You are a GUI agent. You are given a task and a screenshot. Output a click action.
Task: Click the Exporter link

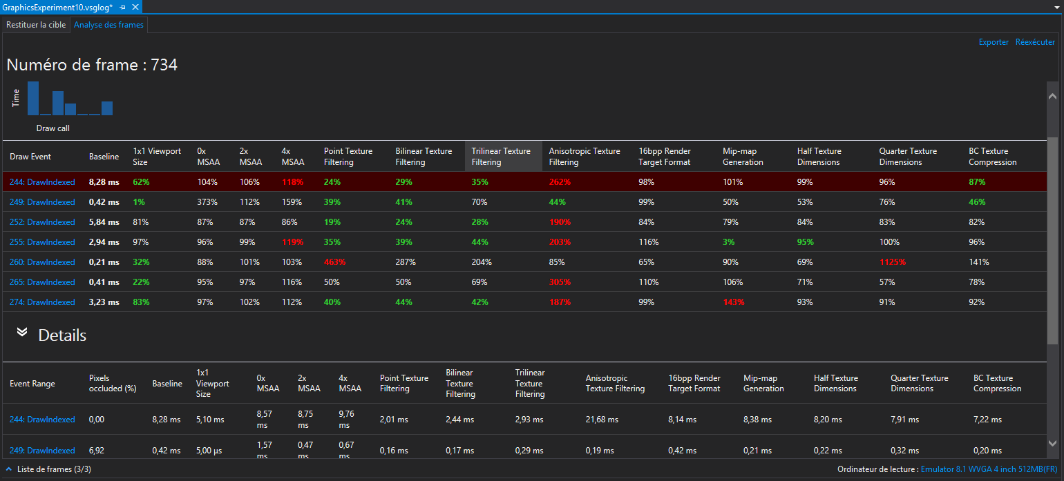994,42
